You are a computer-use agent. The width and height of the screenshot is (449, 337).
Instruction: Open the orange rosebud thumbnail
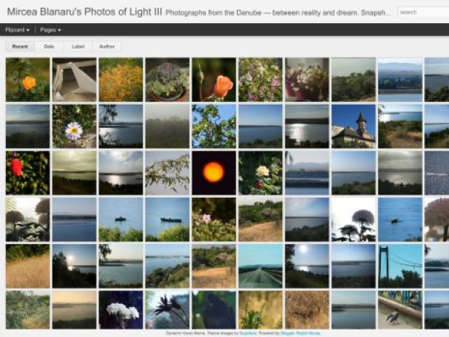click(x=214, y=79)
